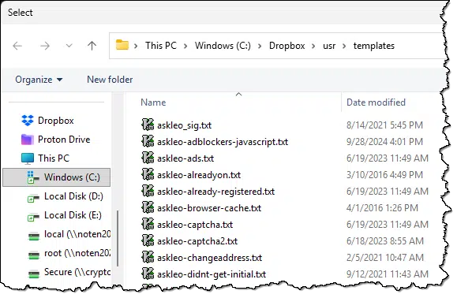
Task: Click file icon of askleo-captcha2.txt
Action: 148,240
